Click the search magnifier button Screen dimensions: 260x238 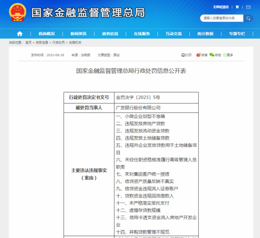248,18
